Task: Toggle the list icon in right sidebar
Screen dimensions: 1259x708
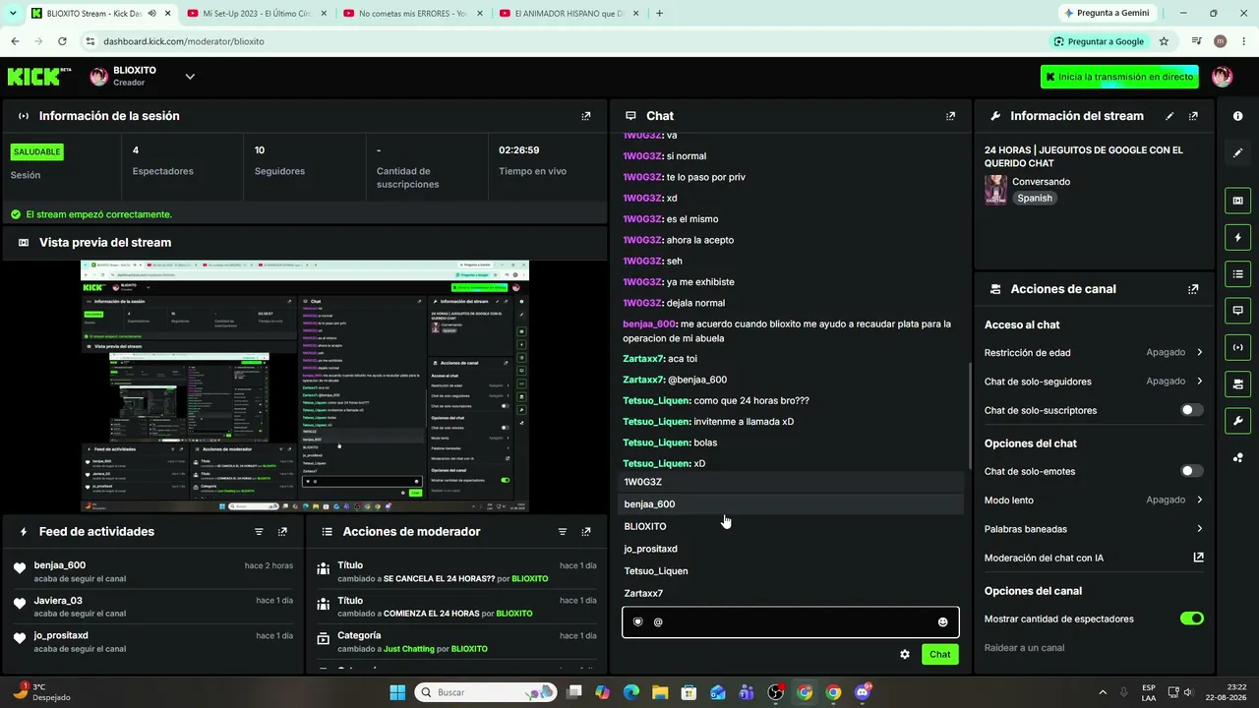Action: click(x=1237, y=273)
